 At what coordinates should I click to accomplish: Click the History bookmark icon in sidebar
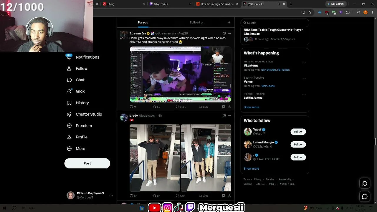click(x=69, y=103)
